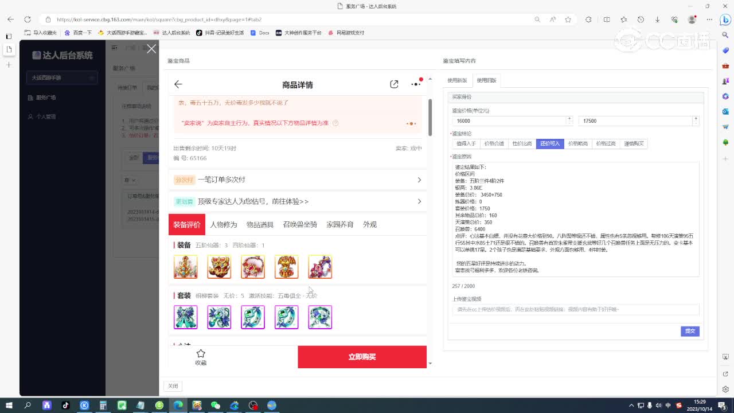Select the second equipment icon in 装备 row

click(x=219, y=267)
